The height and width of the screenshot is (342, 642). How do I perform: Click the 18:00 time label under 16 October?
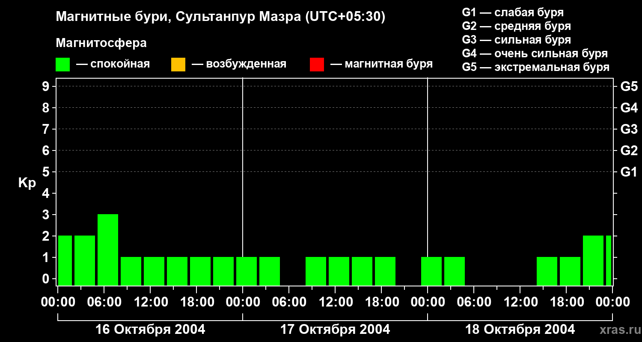pyautogui.click(x=196, y=302)
